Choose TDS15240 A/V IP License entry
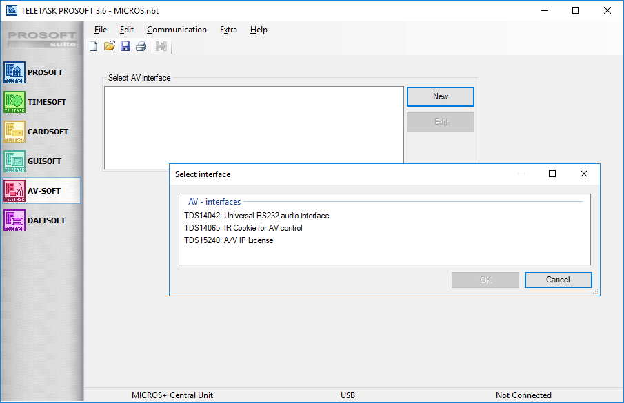 (x=228, y=240)
